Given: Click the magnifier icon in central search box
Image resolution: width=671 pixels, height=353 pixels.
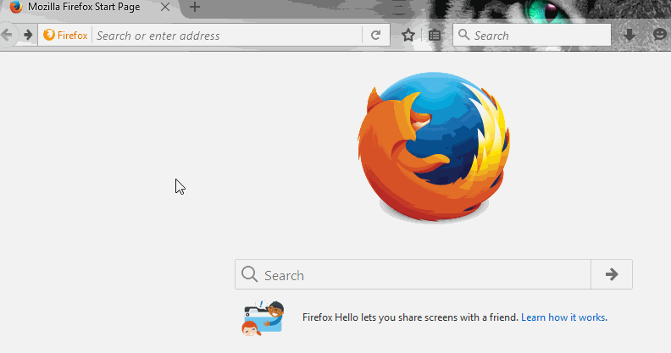Looking at the screenshot, I should 249,274.
